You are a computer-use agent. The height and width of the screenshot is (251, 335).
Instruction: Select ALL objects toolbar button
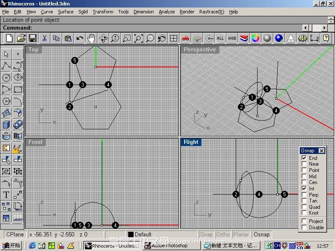[220, 38]
